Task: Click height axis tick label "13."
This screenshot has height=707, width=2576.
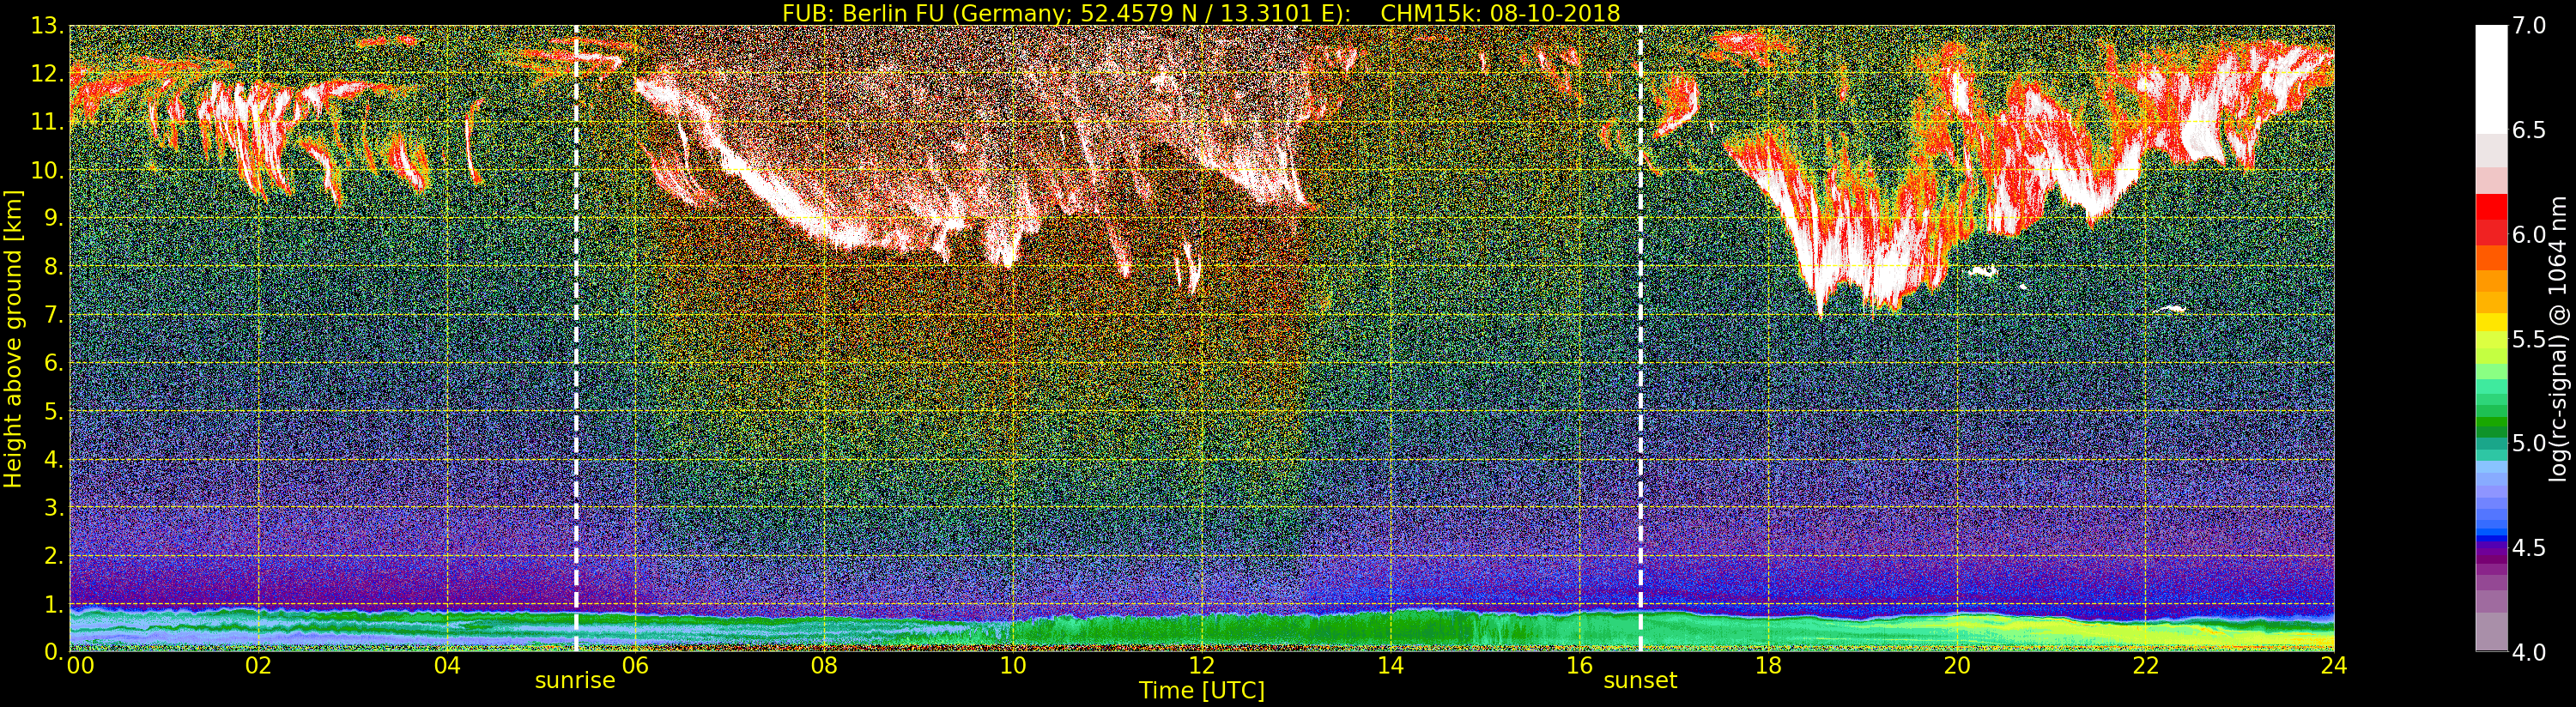Action: click(46, 26)
